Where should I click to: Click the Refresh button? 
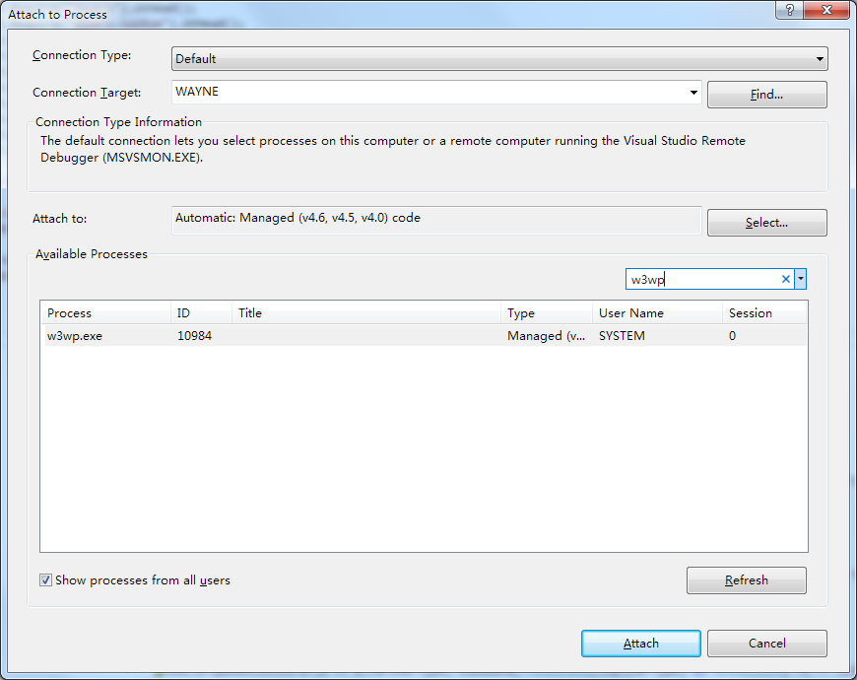(746, 579)
